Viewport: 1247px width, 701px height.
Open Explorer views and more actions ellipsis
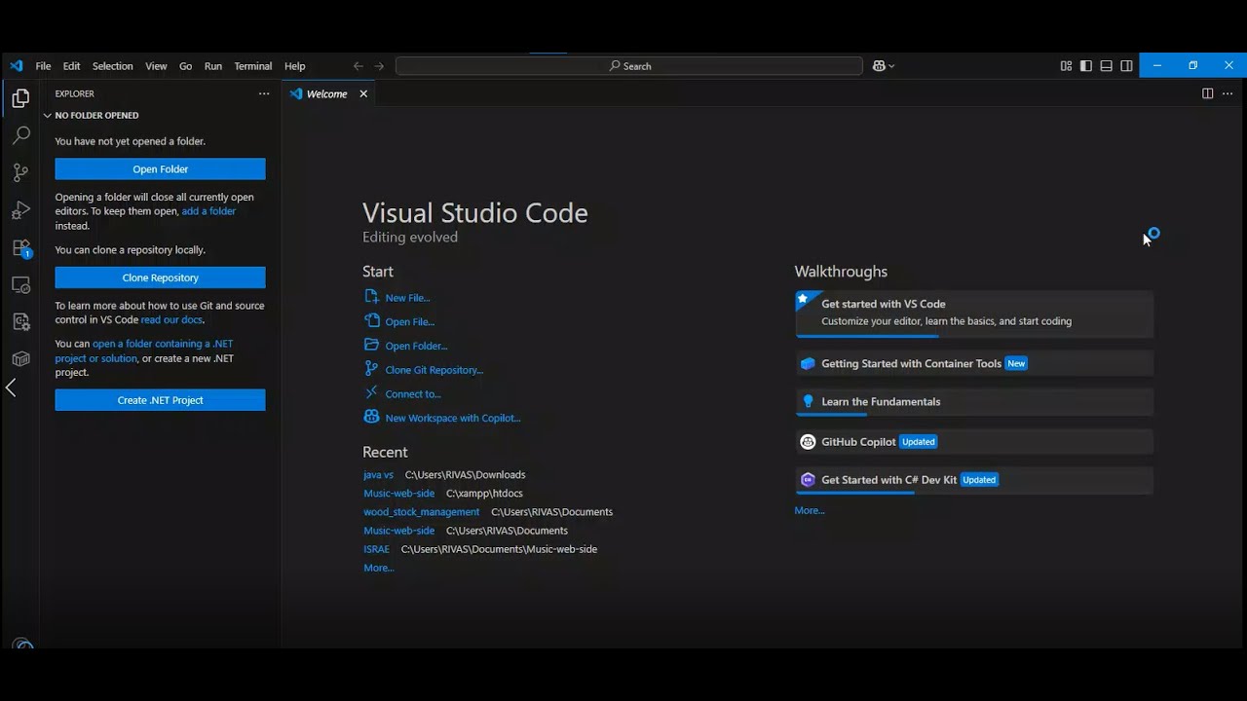click(264, 93)
